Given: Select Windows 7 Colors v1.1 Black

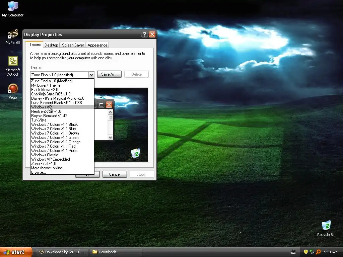Looking at the screenshot, I should click(62, 124).
